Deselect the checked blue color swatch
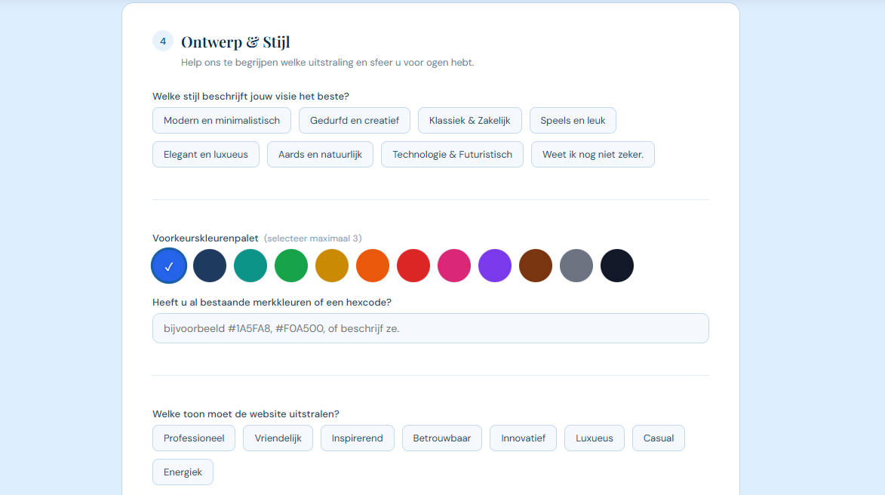This screenshot has width=885, height=495. [169, 266]
